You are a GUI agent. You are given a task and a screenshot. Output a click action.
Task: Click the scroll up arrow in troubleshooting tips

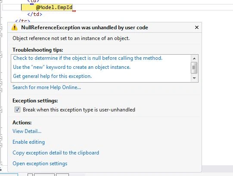[194, 59]
